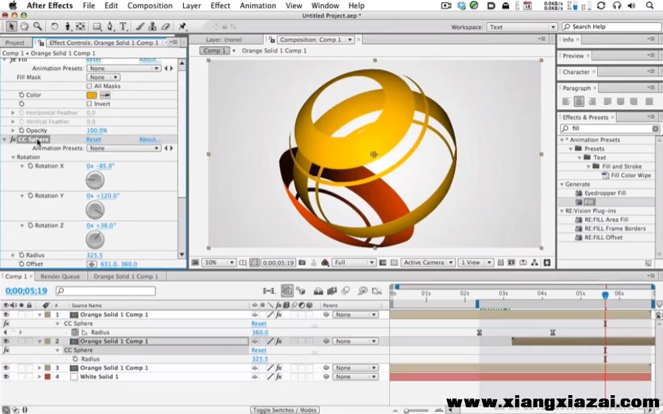
Task: Click the Offset point picker crosshair
Action: coord(92,265)
